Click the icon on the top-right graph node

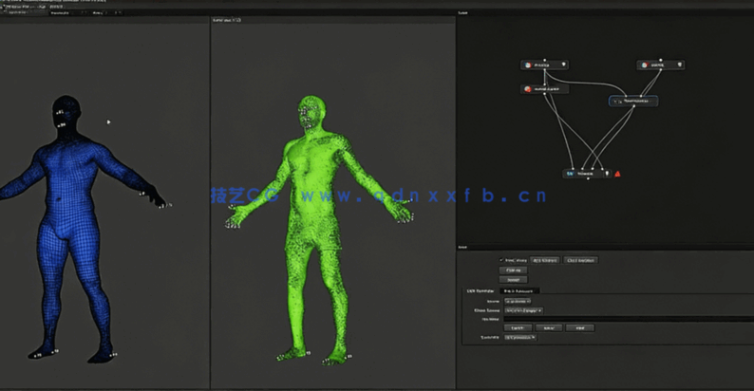[x=645, y=65]
